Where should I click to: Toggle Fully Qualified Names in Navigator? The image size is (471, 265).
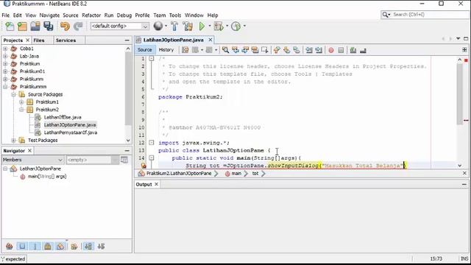(74, 247)
